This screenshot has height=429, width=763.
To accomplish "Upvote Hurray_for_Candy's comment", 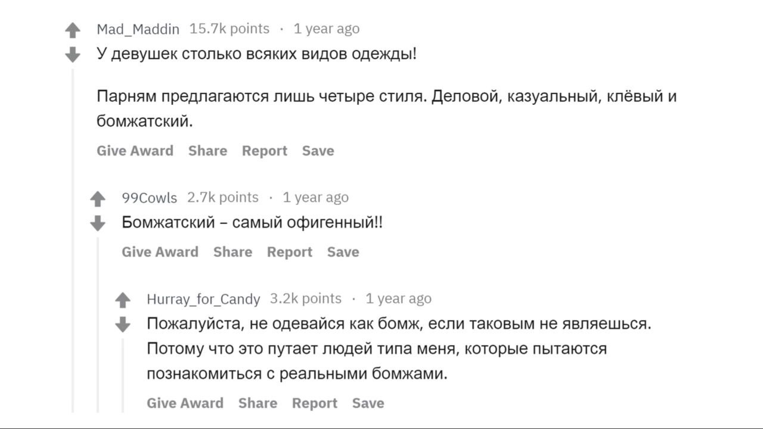I will (123, 300).
